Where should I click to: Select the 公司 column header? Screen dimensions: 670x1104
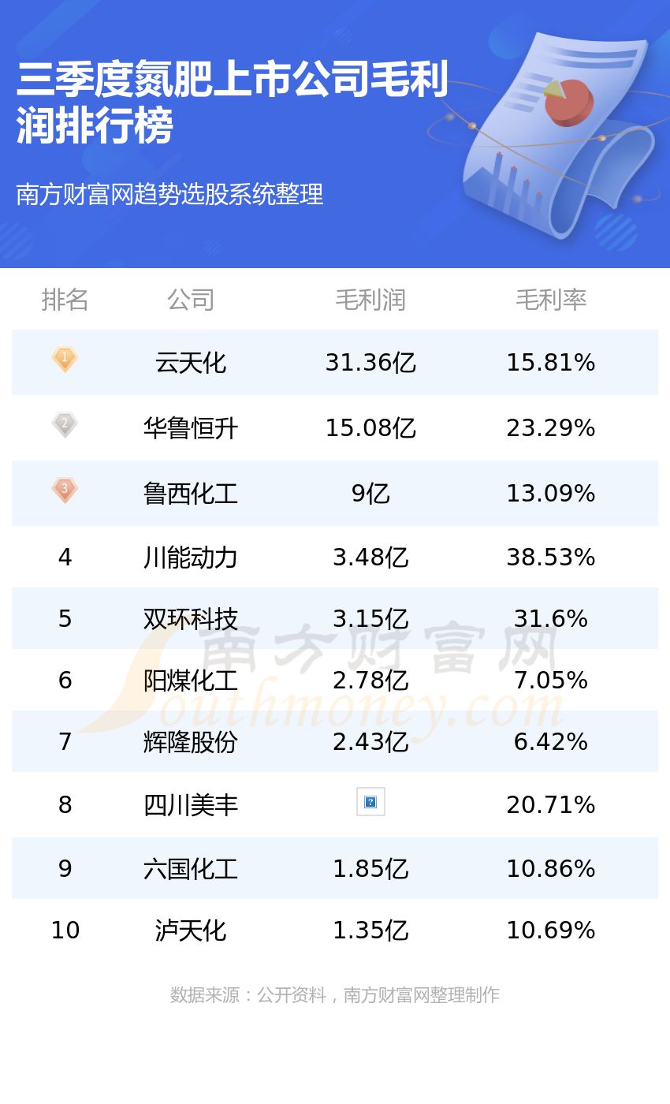tap(191, 300)
